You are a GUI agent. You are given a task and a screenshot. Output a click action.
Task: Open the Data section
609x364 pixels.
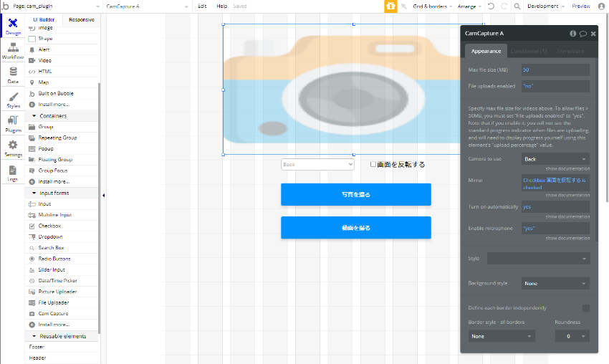pyautogui.click(x=13, y=75)
